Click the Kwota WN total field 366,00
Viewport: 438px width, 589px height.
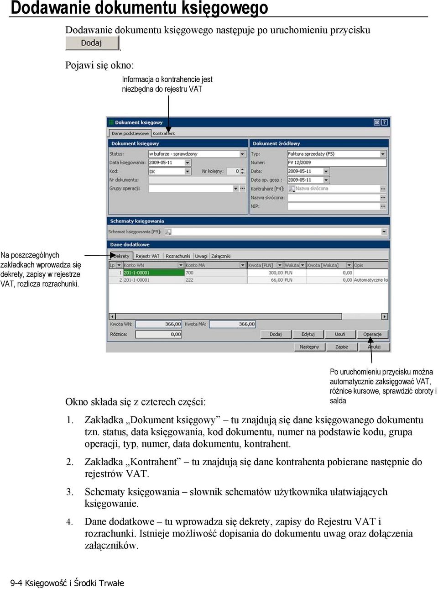pyautogui.click(x=159, y=324)
